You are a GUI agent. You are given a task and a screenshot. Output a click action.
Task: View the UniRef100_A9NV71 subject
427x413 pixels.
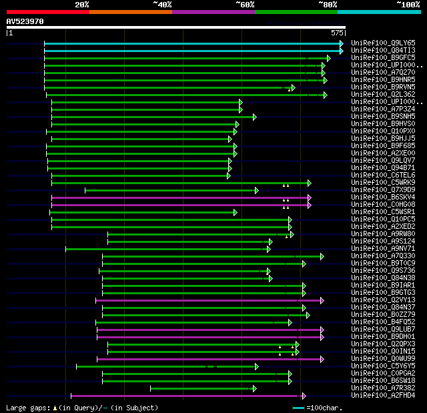(x=383, y=249)
